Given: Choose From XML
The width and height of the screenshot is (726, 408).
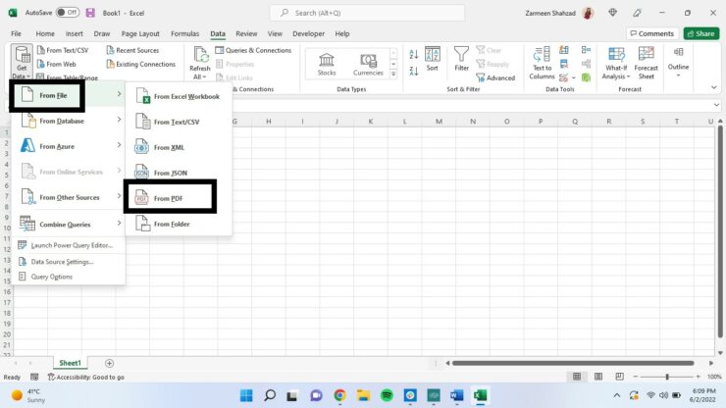Looking at the screenshot, I should point(179,147).
